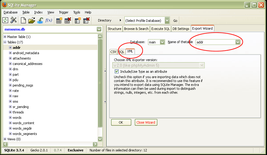The image size is (267, 155).
Task: Open the View menu
Action: point(51,12)
